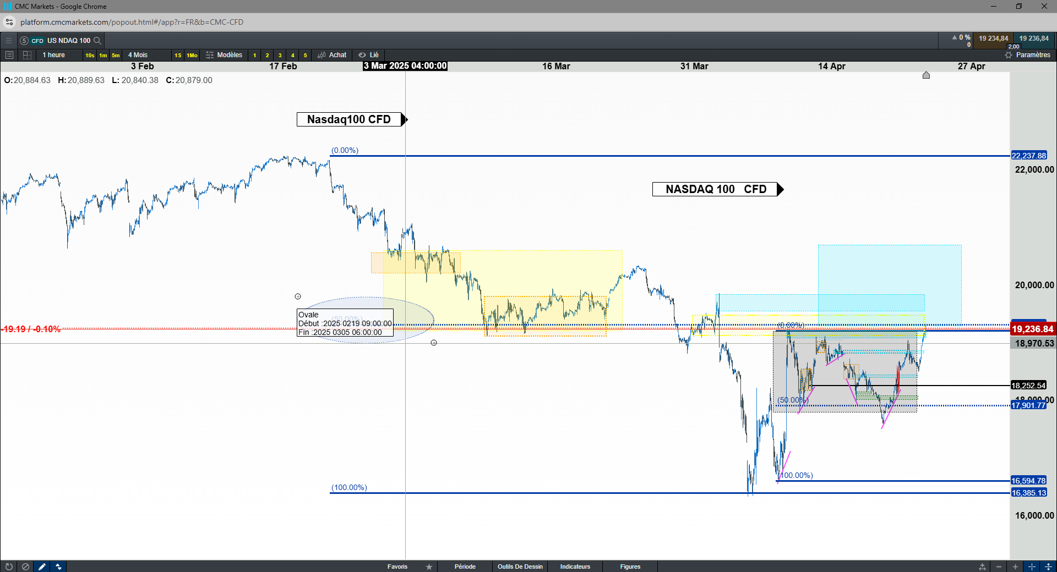Viewport: 1057px width, 572px height.
Task: Click the 16,594.78 price level tag
Action: pos(1029,481)
